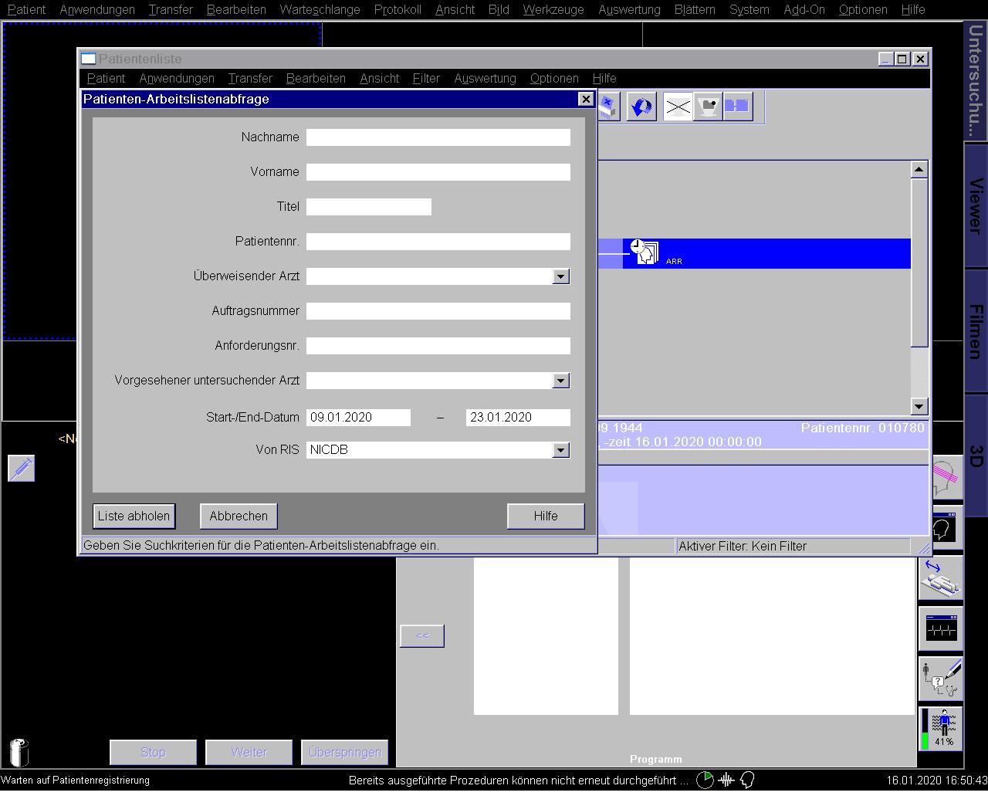Click the SAR monitor icon showing 41%
988x806 pixels.
coord(940,728)
